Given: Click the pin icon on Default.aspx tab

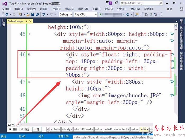Looking at the screenshot, I should coord(26,21).
